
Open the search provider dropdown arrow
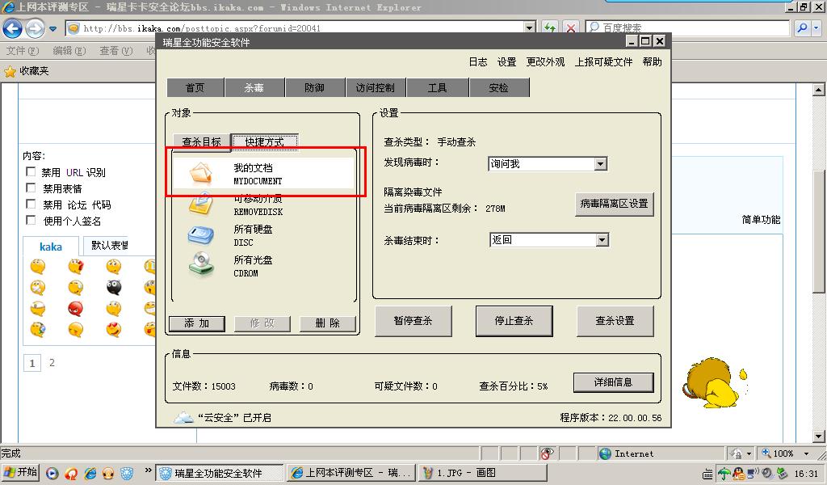pyautogui.click(x=817, y=28)
